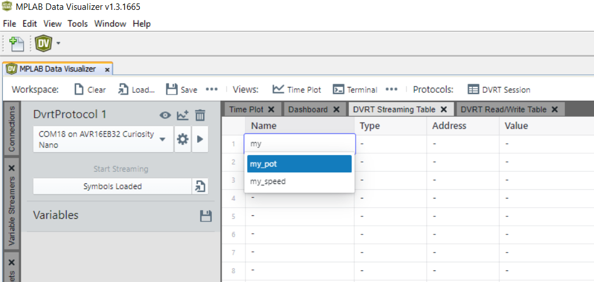Open COM18 on AVR16EB32 port dropdown
Image resolution: width=594 pixels, height=282 pixels.
coord(103,139)
